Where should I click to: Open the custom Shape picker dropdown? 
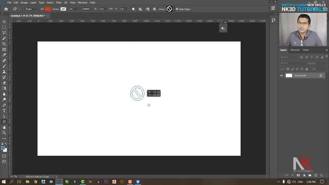[x=174, y=9]
